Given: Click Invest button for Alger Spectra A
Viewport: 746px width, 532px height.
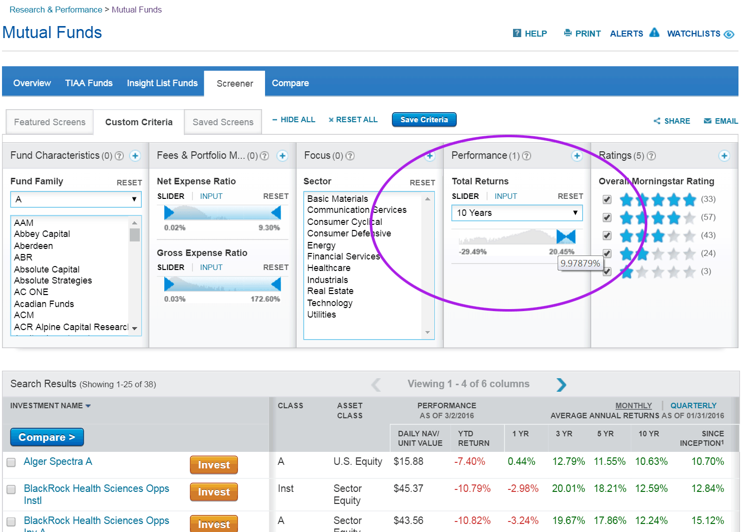Looking at the screenshot, I should click(x=213, y=465).
